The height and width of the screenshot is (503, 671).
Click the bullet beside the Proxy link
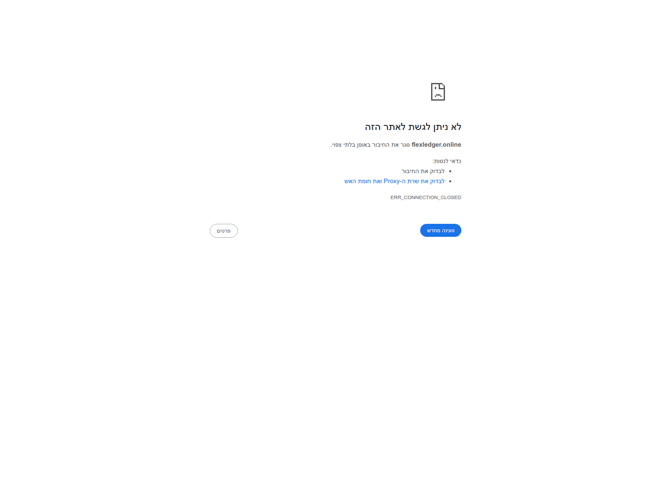tap(450, 181)
